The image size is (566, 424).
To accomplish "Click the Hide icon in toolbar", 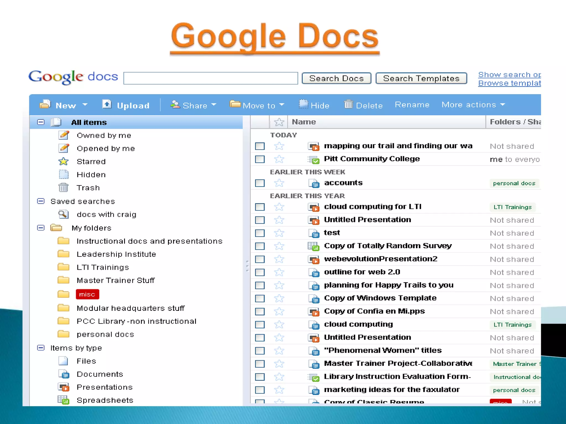I will [303, 104].
